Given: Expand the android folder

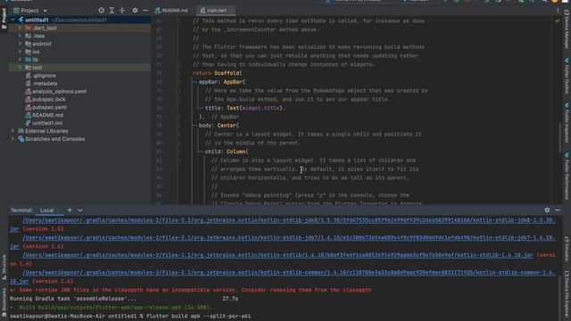Looking at the screenshot, I should [20, 44].
